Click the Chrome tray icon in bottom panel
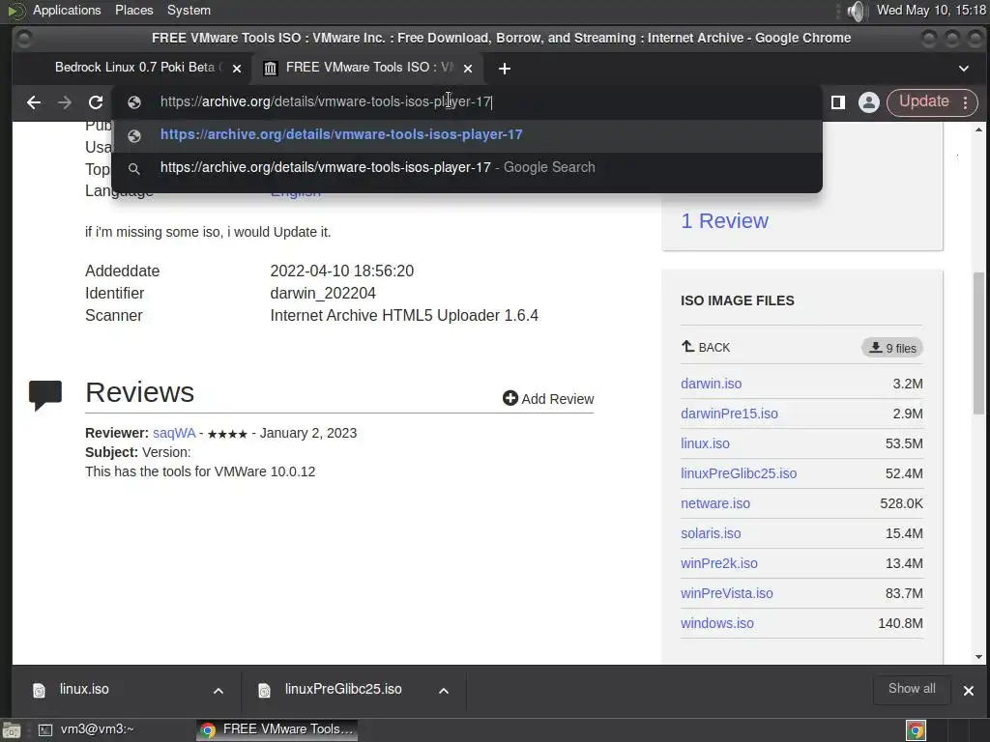The height and width of the screenshot is (742, 990). coord(916,730)
